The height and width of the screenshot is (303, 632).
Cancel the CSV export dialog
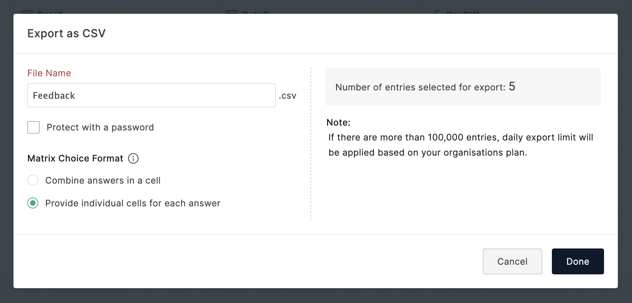(x=512, y=261)
